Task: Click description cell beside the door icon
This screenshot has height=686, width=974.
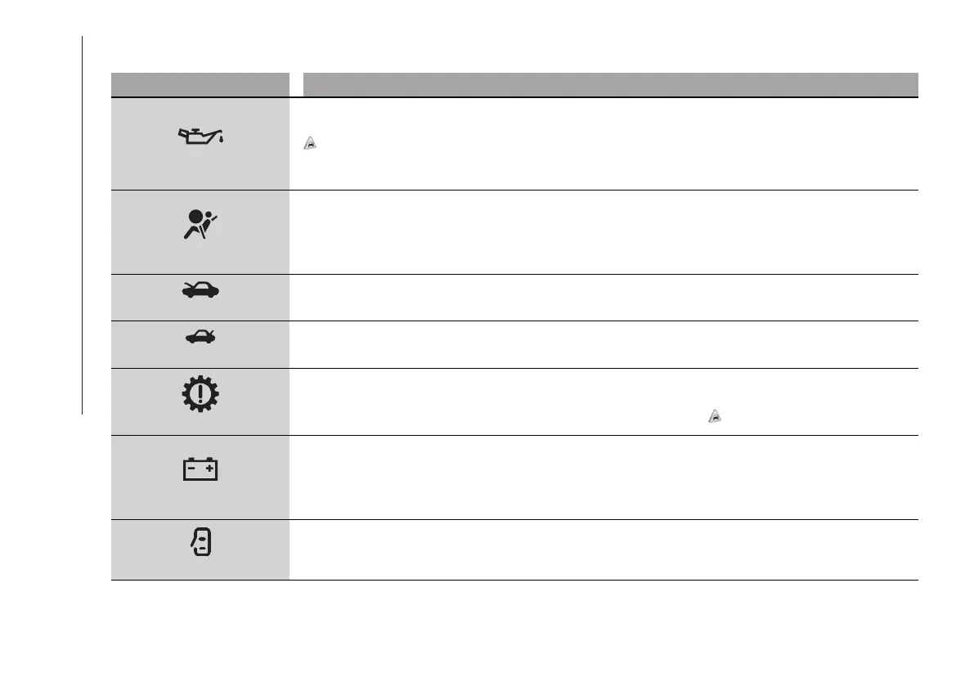Action: pyautogui.click(x=605, y=549)
